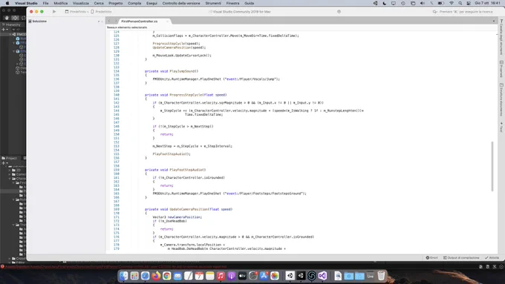This screenshot has height=284, width=505.
Task: Open the Compila menu
Action: click(134, 3)
